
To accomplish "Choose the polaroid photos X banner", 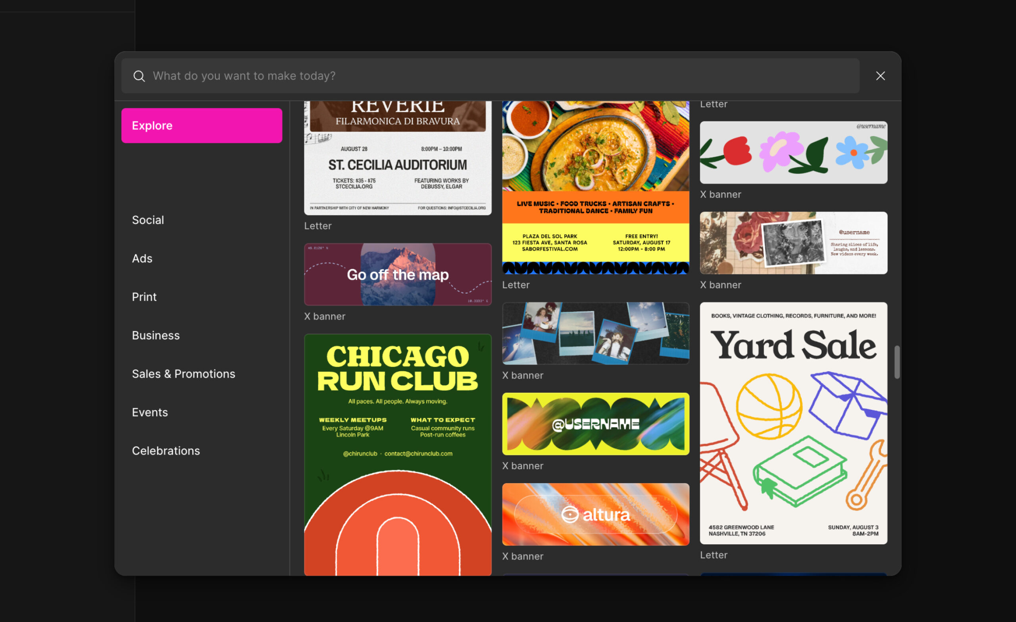I will pos(595,334).
